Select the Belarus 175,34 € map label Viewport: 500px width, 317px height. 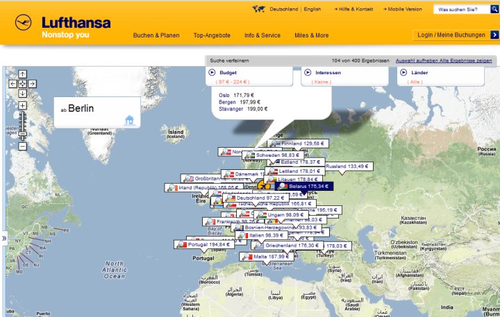coord(304,186)
